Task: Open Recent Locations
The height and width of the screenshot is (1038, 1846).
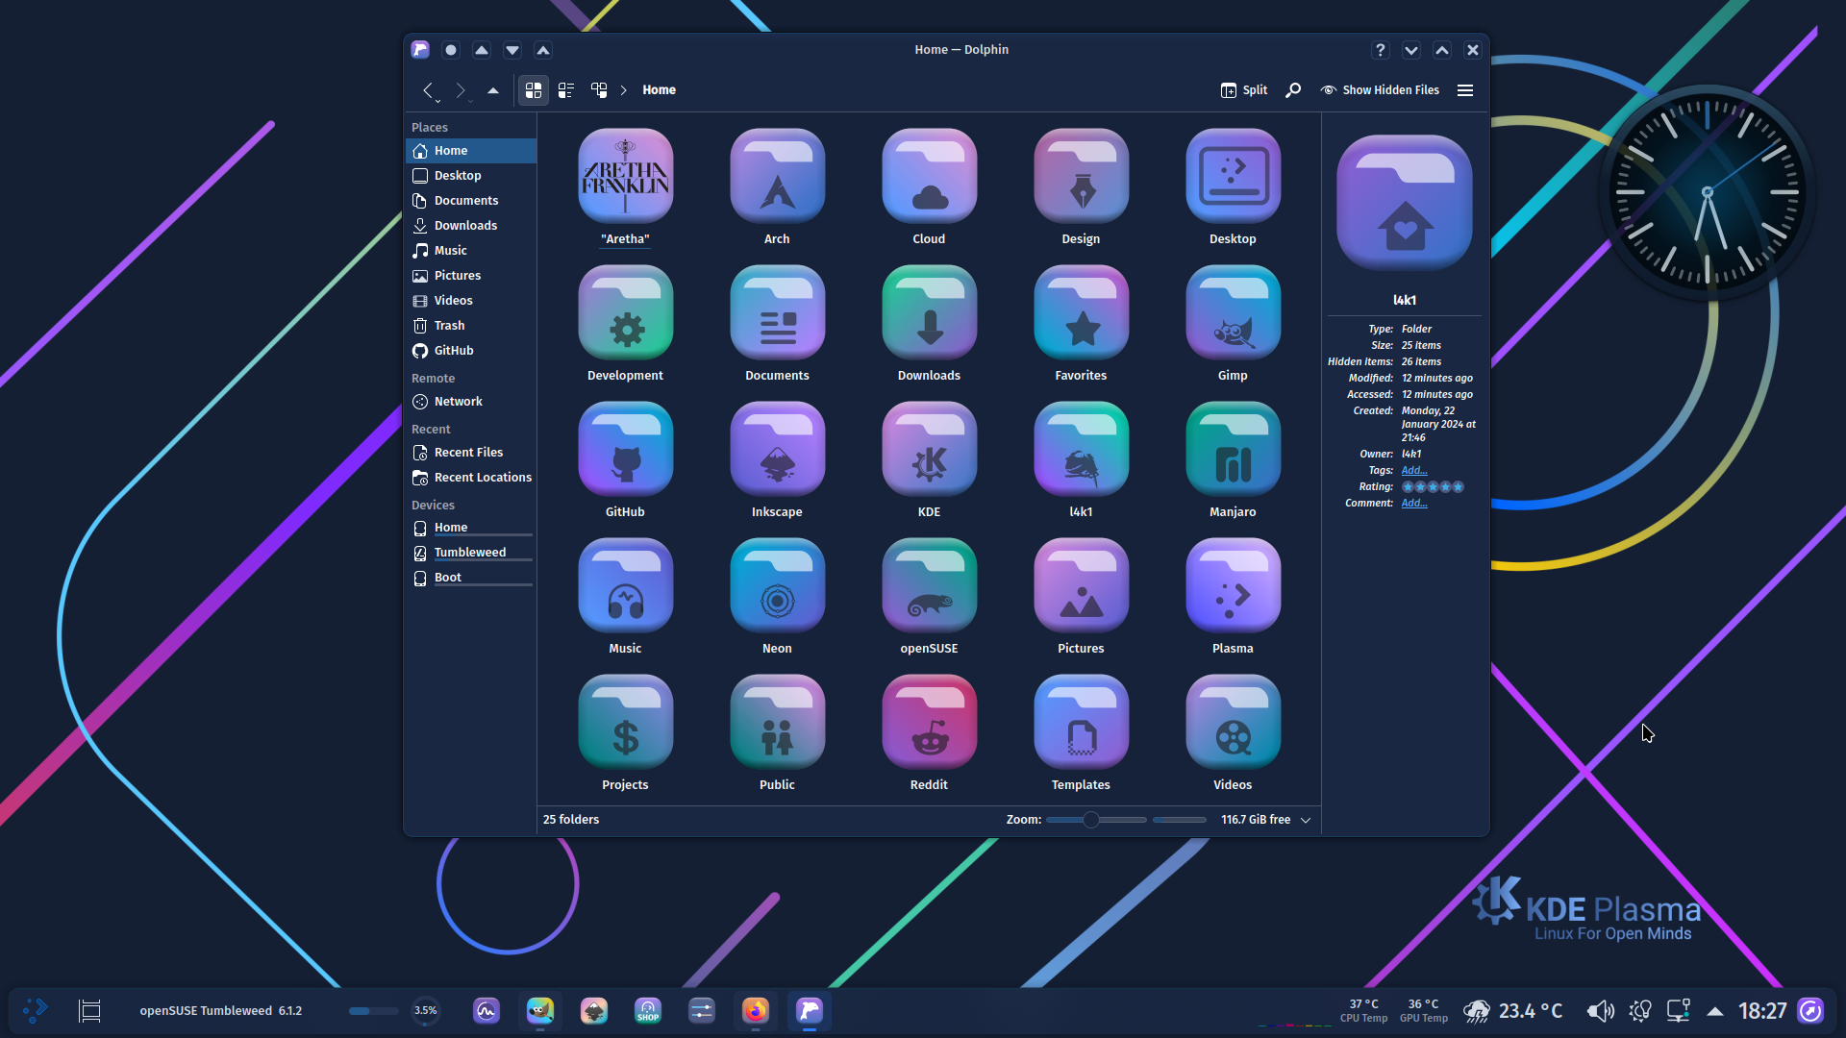Action: (470, 478)
